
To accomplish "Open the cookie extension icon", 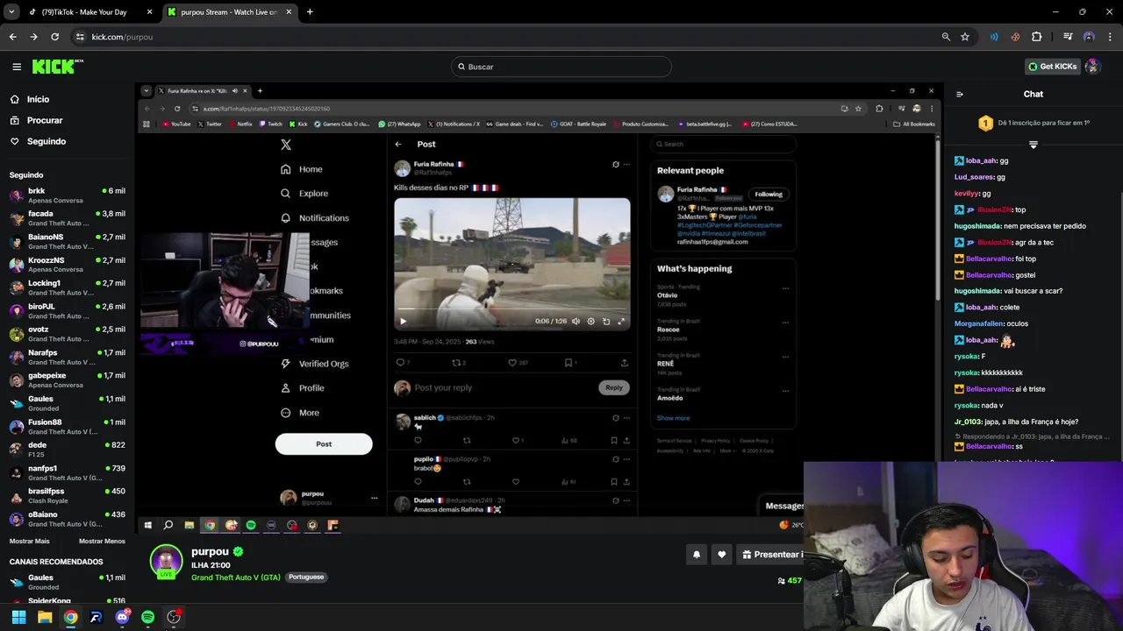I will point(1015,37).
